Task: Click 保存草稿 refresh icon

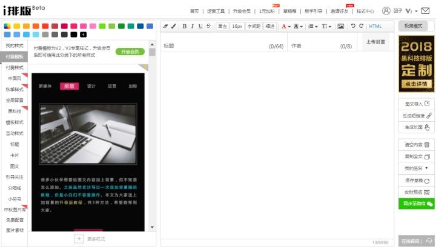Action: click(x=427, y=181)
